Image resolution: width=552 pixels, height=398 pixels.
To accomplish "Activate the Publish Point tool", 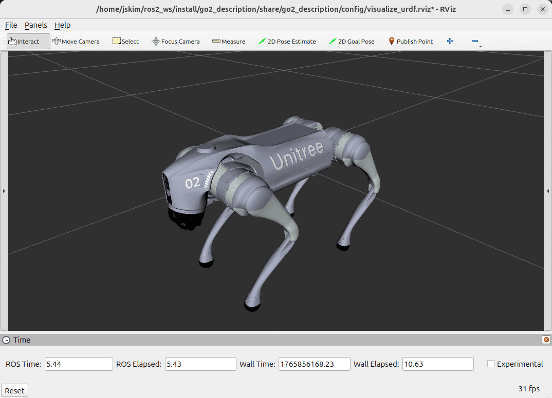I will point(411,42).
